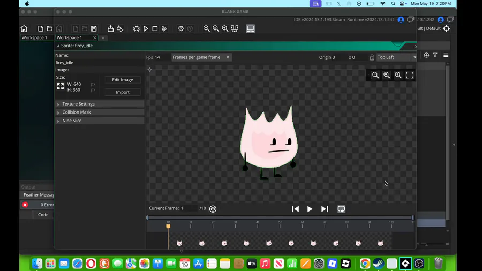The width and height of the screenshot is (482, 271).
Task: Zoom in the sprite preview
Action: point(398,75)
